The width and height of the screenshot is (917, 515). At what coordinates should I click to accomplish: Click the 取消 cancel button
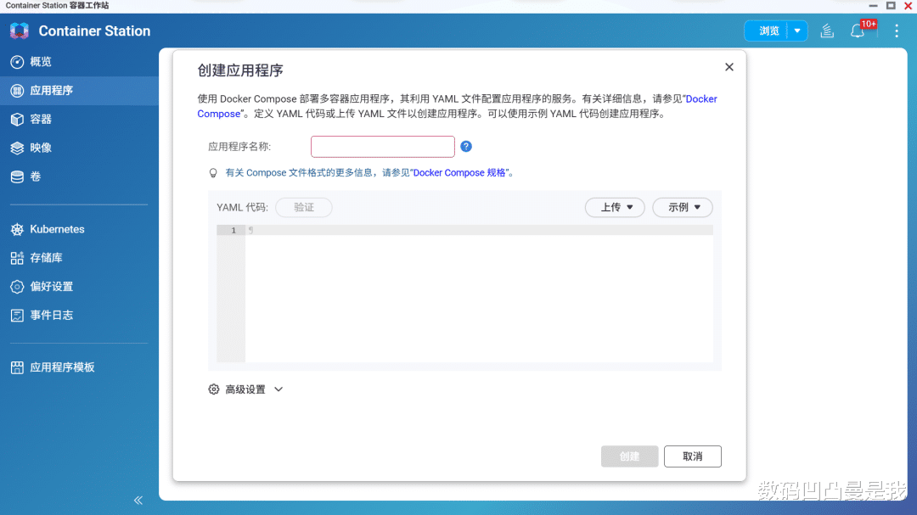pos(693,456)
